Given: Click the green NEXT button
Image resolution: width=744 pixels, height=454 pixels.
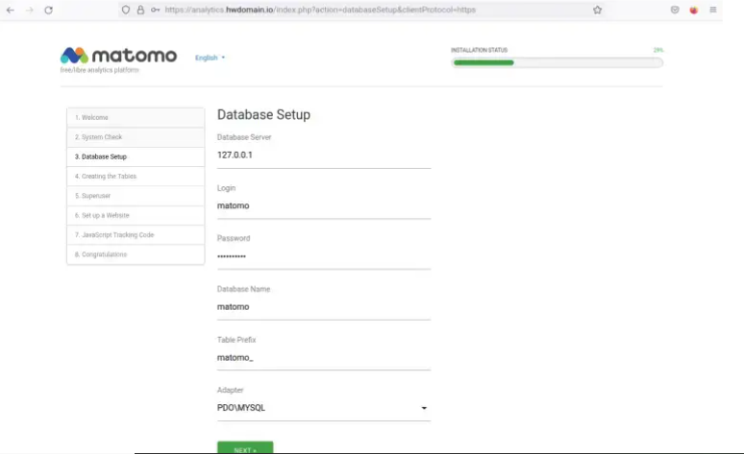Looking at the screenshot, I should tap(245, 448).
